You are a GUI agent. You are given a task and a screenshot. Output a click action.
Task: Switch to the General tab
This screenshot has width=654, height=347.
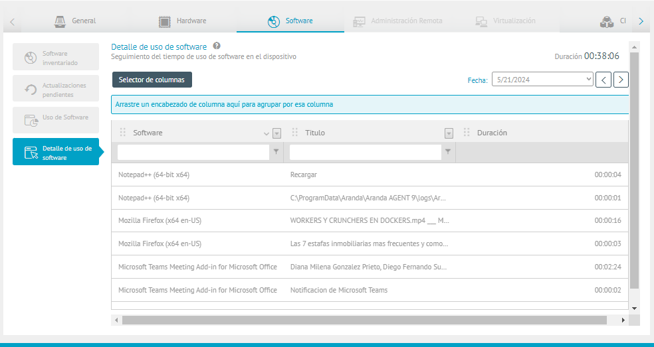[x=75, y=21]
